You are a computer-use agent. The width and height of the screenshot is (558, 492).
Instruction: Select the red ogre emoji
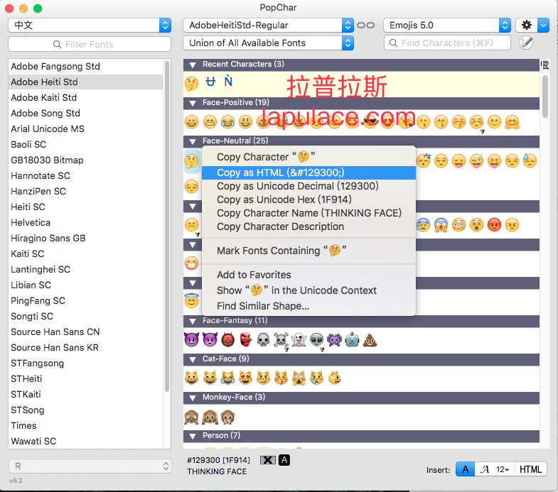point(227,340)
